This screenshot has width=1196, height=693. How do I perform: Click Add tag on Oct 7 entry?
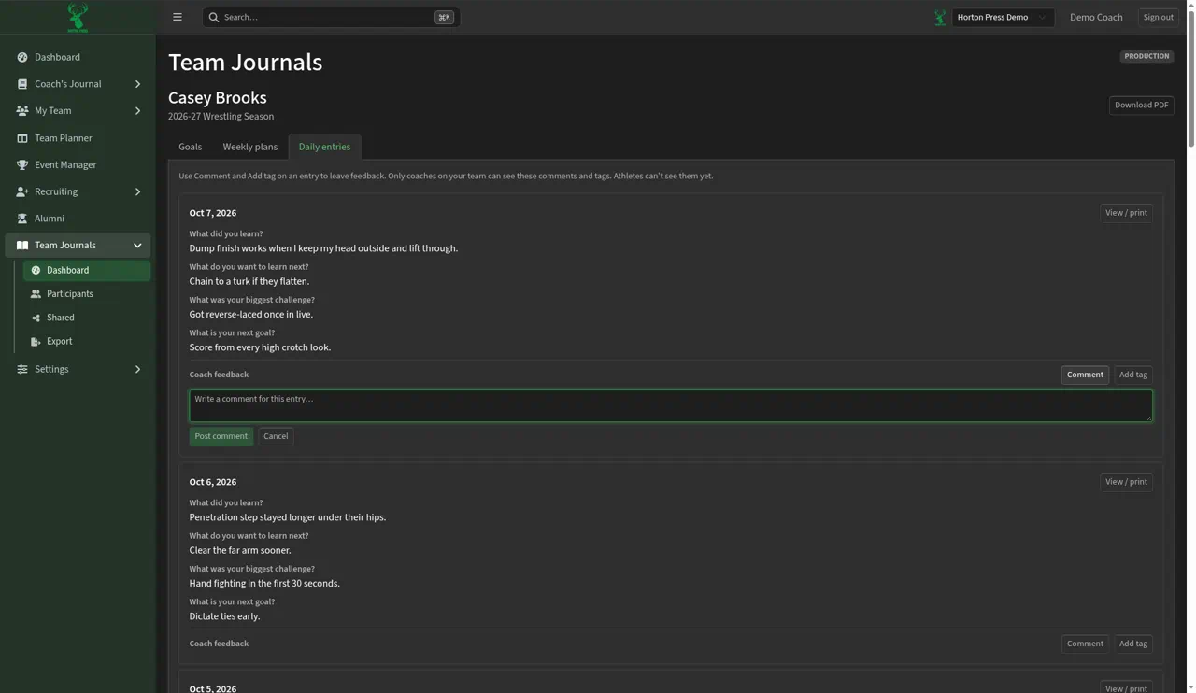1132,375
